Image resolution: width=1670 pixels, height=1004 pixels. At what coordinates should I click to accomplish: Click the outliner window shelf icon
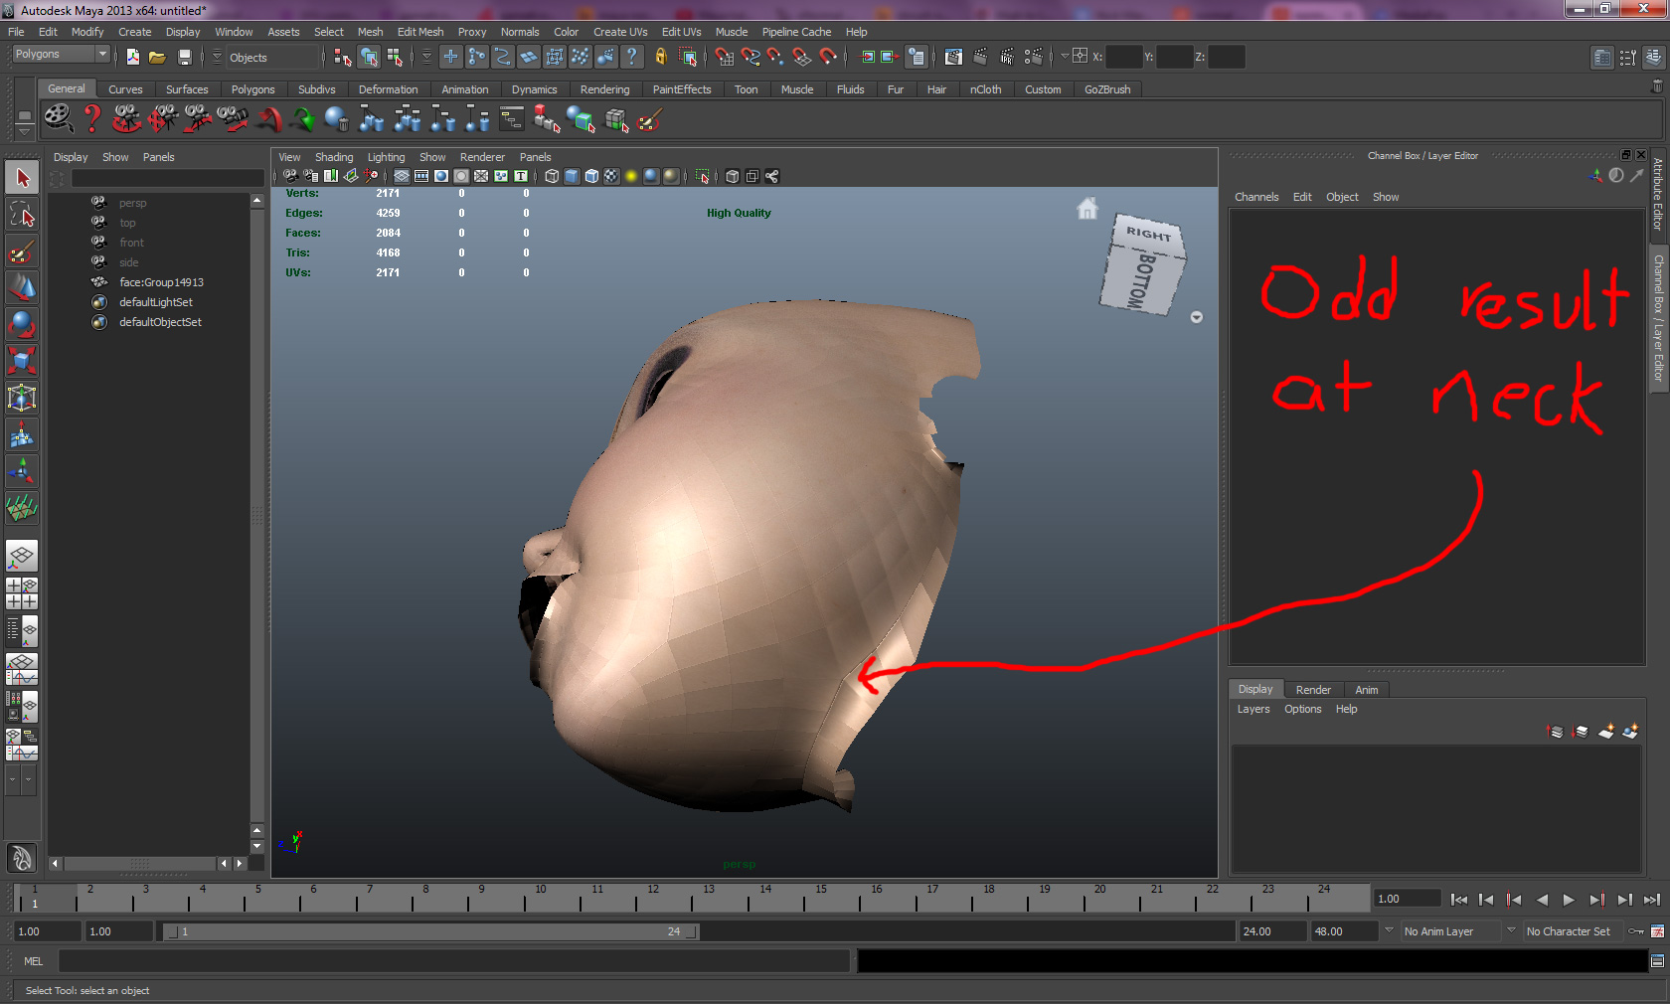pyautogui.click(x=512, y=119)
